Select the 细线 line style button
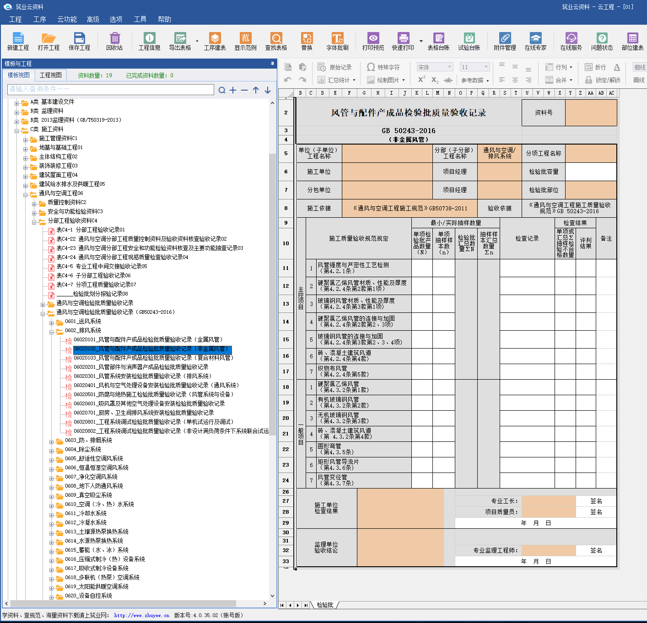This screenshot has height=623, width=647. [x=640, y=67]
